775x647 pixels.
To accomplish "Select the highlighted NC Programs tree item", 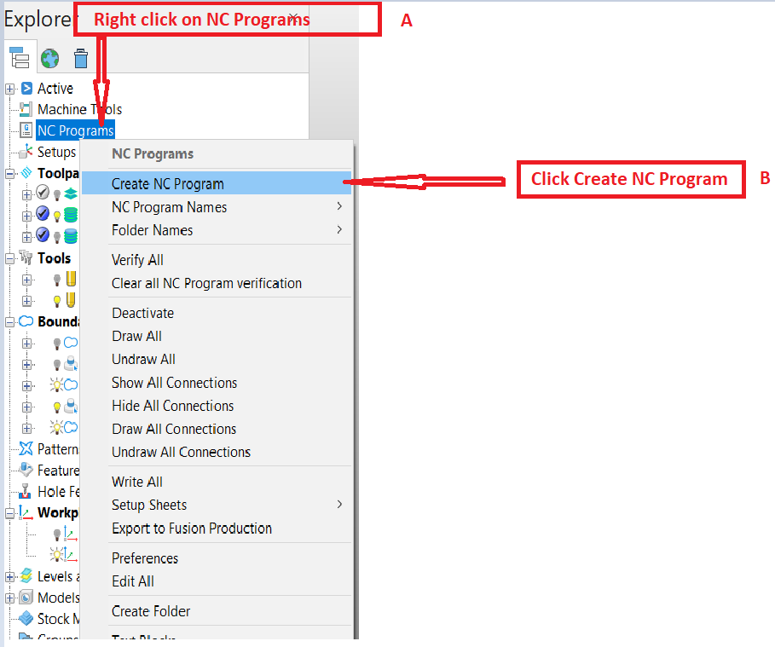I will coord(75,130).
